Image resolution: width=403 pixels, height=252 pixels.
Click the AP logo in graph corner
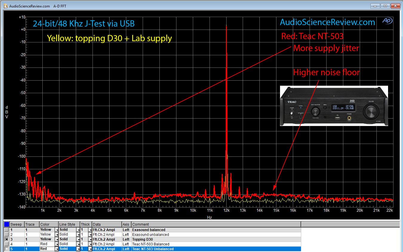(387, 21)
